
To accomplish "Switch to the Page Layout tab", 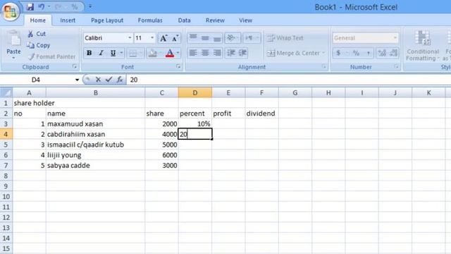I will click(107, 20).
